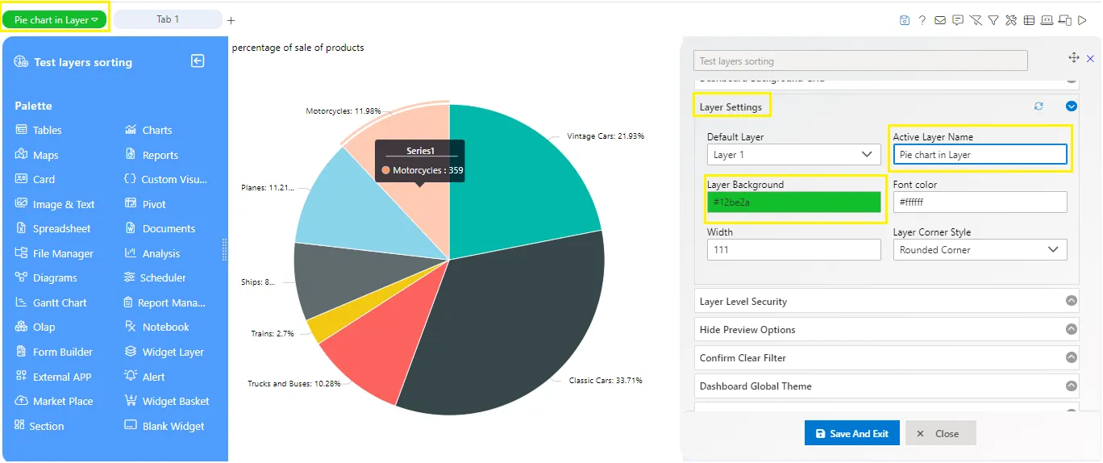The width and height of the screenshot is (1103, 463).
Task: Click the clear filter crossed-funnel icon
Action: tap(976, 20)
